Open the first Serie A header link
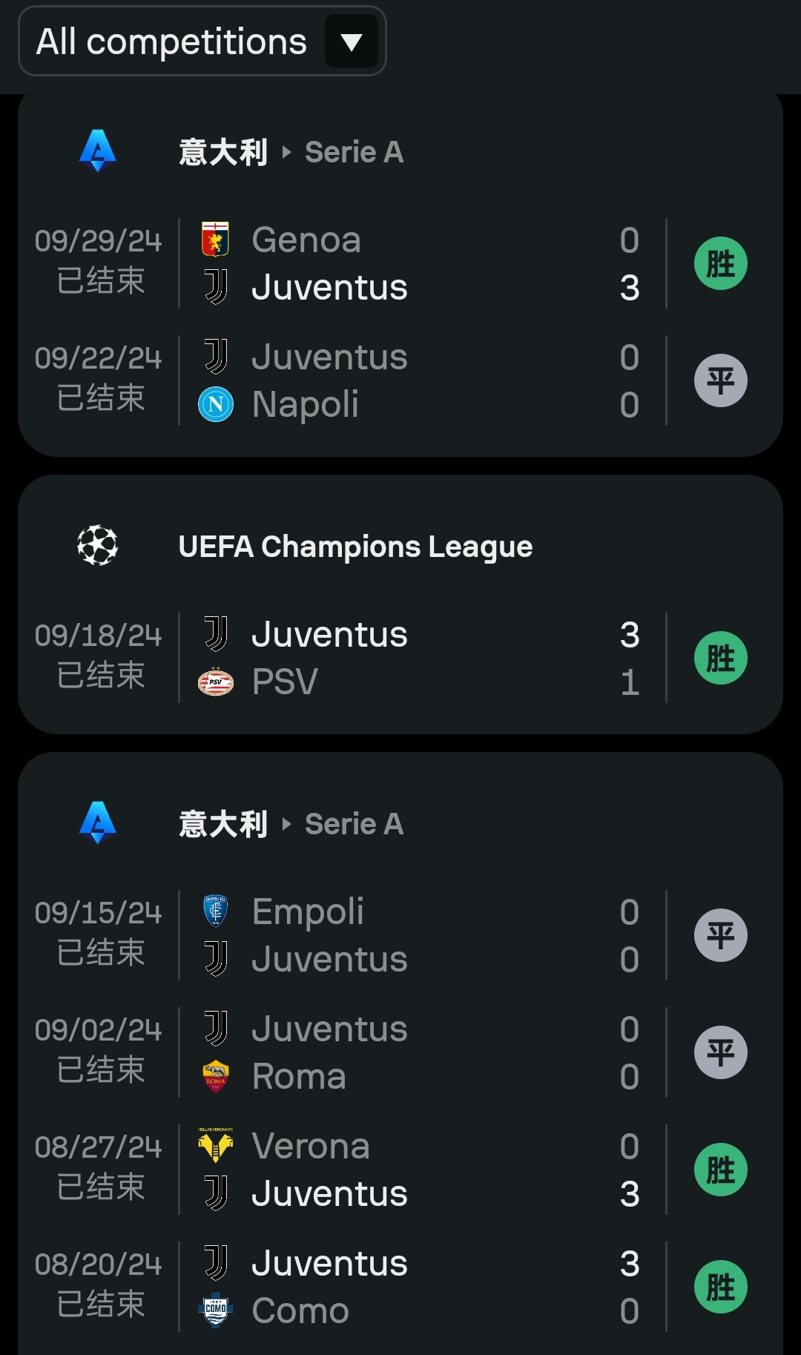Image resolution: width=801 pixels, height=1355 pixels. (x=354, y=152)
